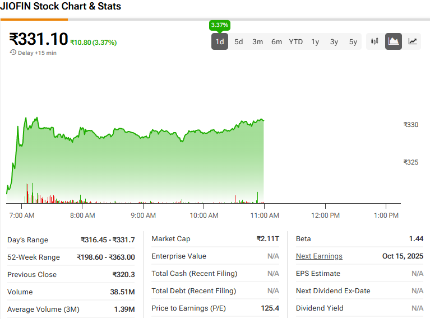This screenshot has height=319, width=430.
Task: Select the 3y time range
Action: 334,41
